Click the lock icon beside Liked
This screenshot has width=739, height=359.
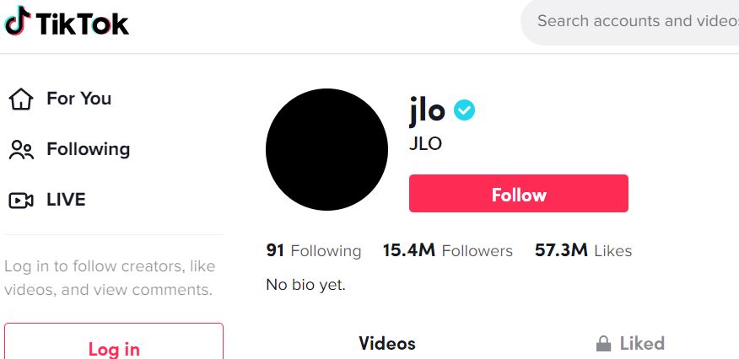point(603,344)
